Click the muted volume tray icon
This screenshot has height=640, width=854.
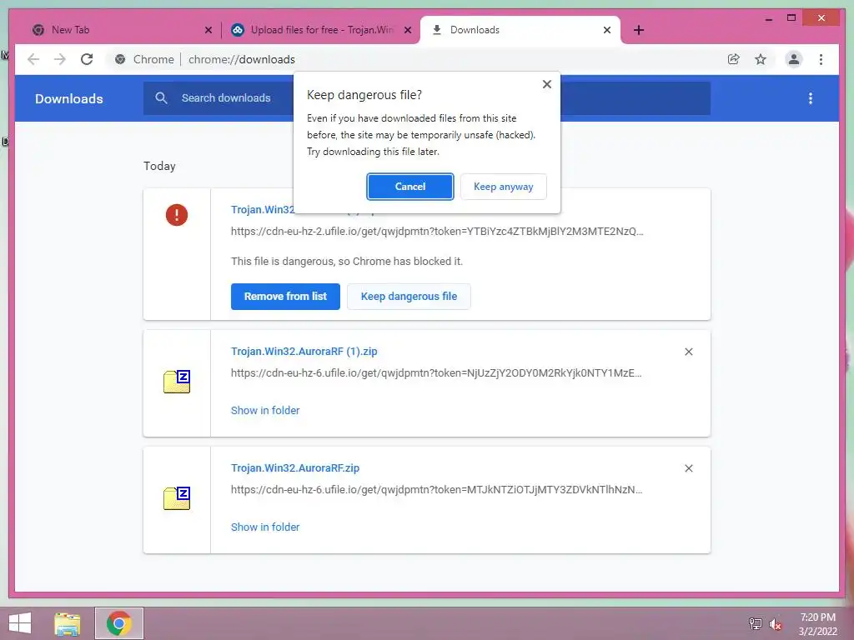pyautogui.click(x=775, y=623)
